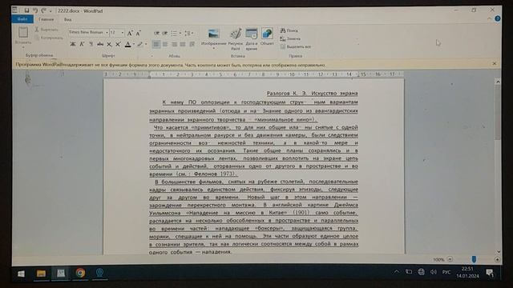Open the volume control in tray
Viewport: 513px width, 288px height.
coord(434,272)
